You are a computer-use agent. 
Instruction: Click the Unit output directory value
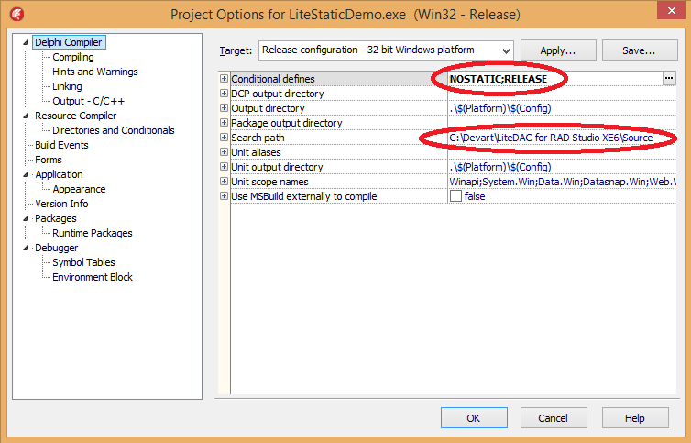[562, 167]
